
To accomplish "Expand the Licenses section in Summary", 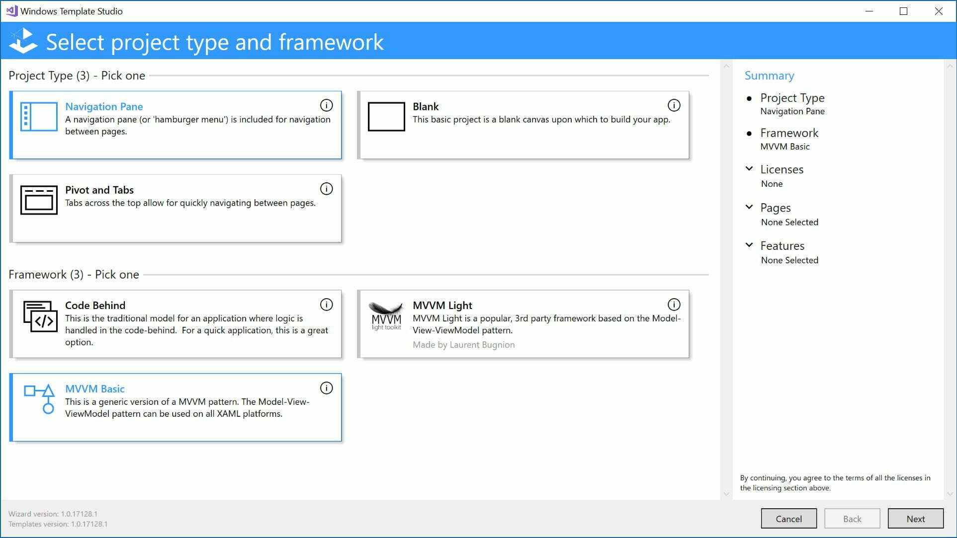I will (750, 168).
